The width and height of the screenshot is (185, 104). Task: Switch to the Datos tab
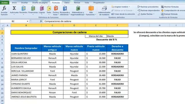point(67,3)
